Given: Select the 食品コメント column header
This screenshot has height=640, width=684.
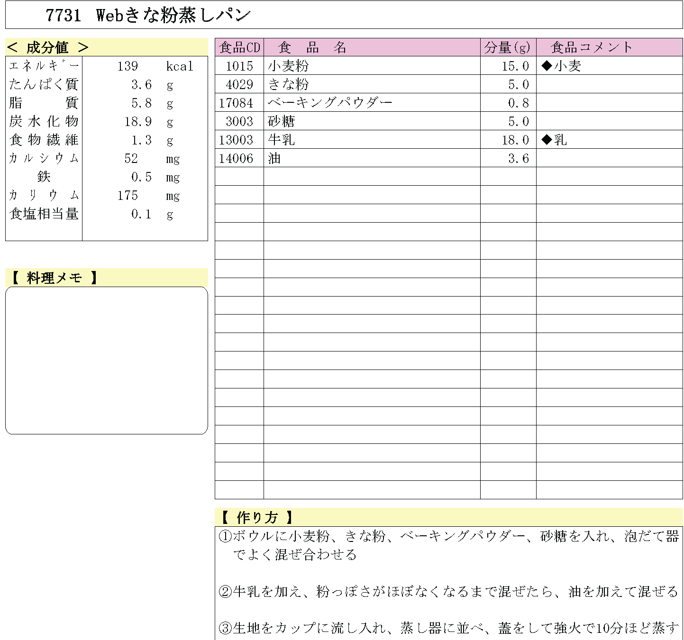Looking at the screenshot, I should pyautogui.click(x=592, y=47).
